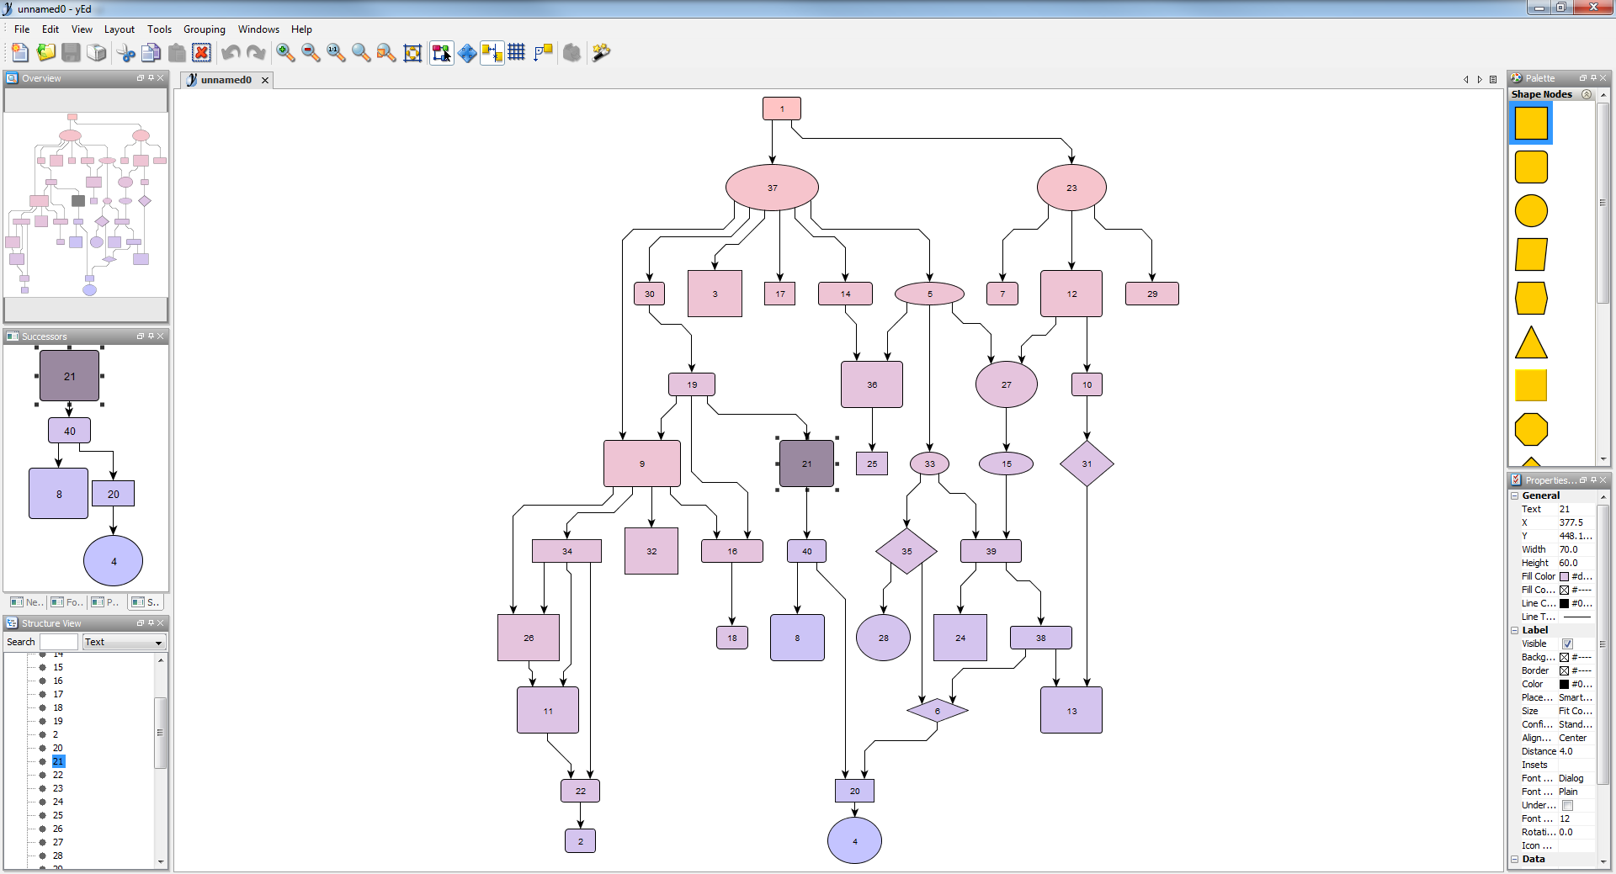Viewport: 1616px width, 874px height.
Task: Click the Zoom 1:1 icon
Action: pyautogui.click(x=336, y=52)
